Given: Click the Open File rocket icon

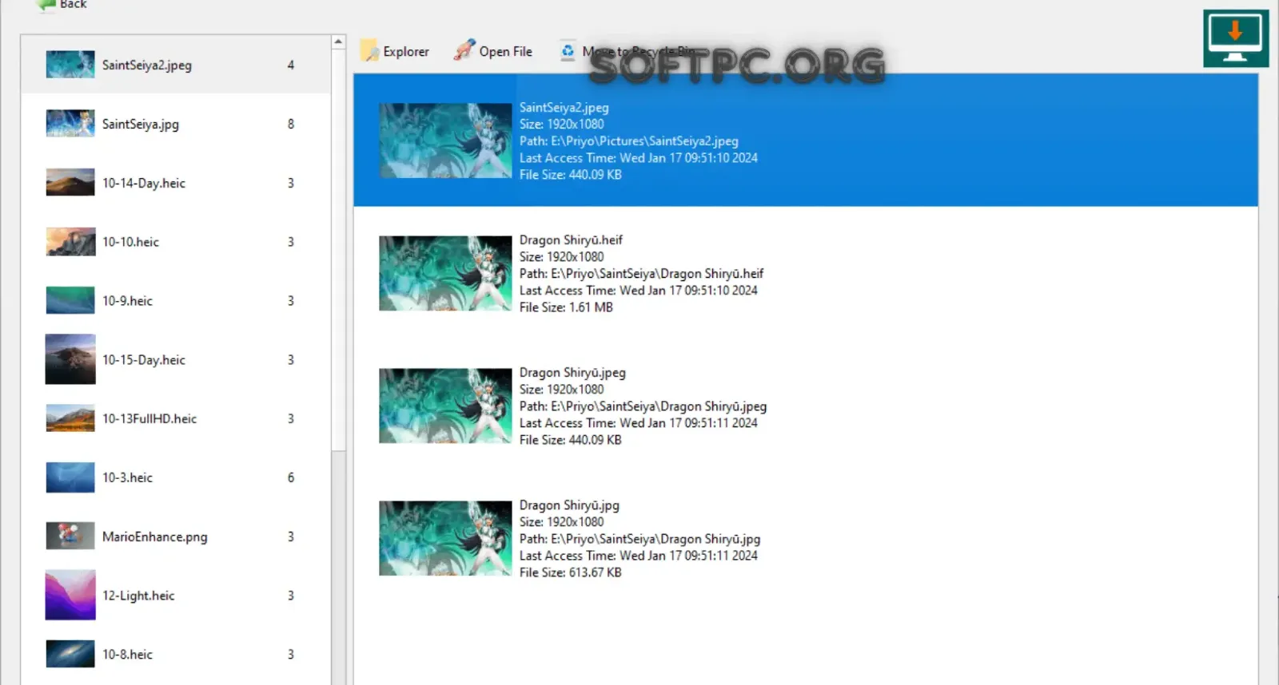Looking at the screenshot, I should pyautogui.click(x=464, y=50).
